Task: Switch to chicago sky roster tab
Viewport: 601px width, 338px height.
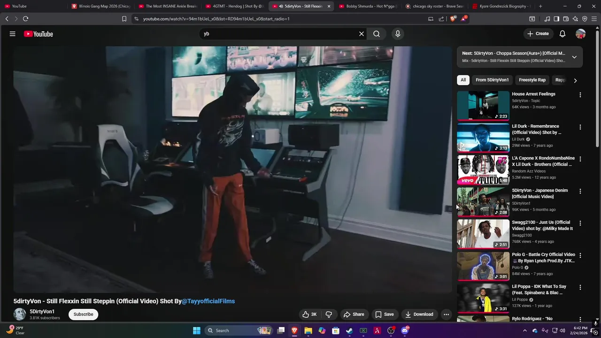Action: [435, 6]
